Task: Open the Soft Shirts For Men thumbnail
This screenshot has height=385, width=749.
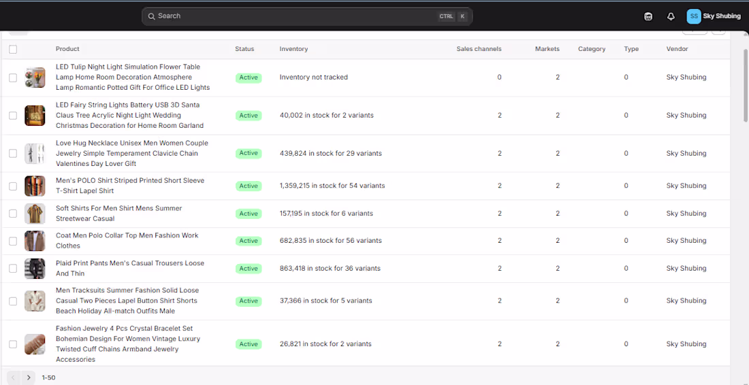Action: pyautogui.click(x=35, y=214)
